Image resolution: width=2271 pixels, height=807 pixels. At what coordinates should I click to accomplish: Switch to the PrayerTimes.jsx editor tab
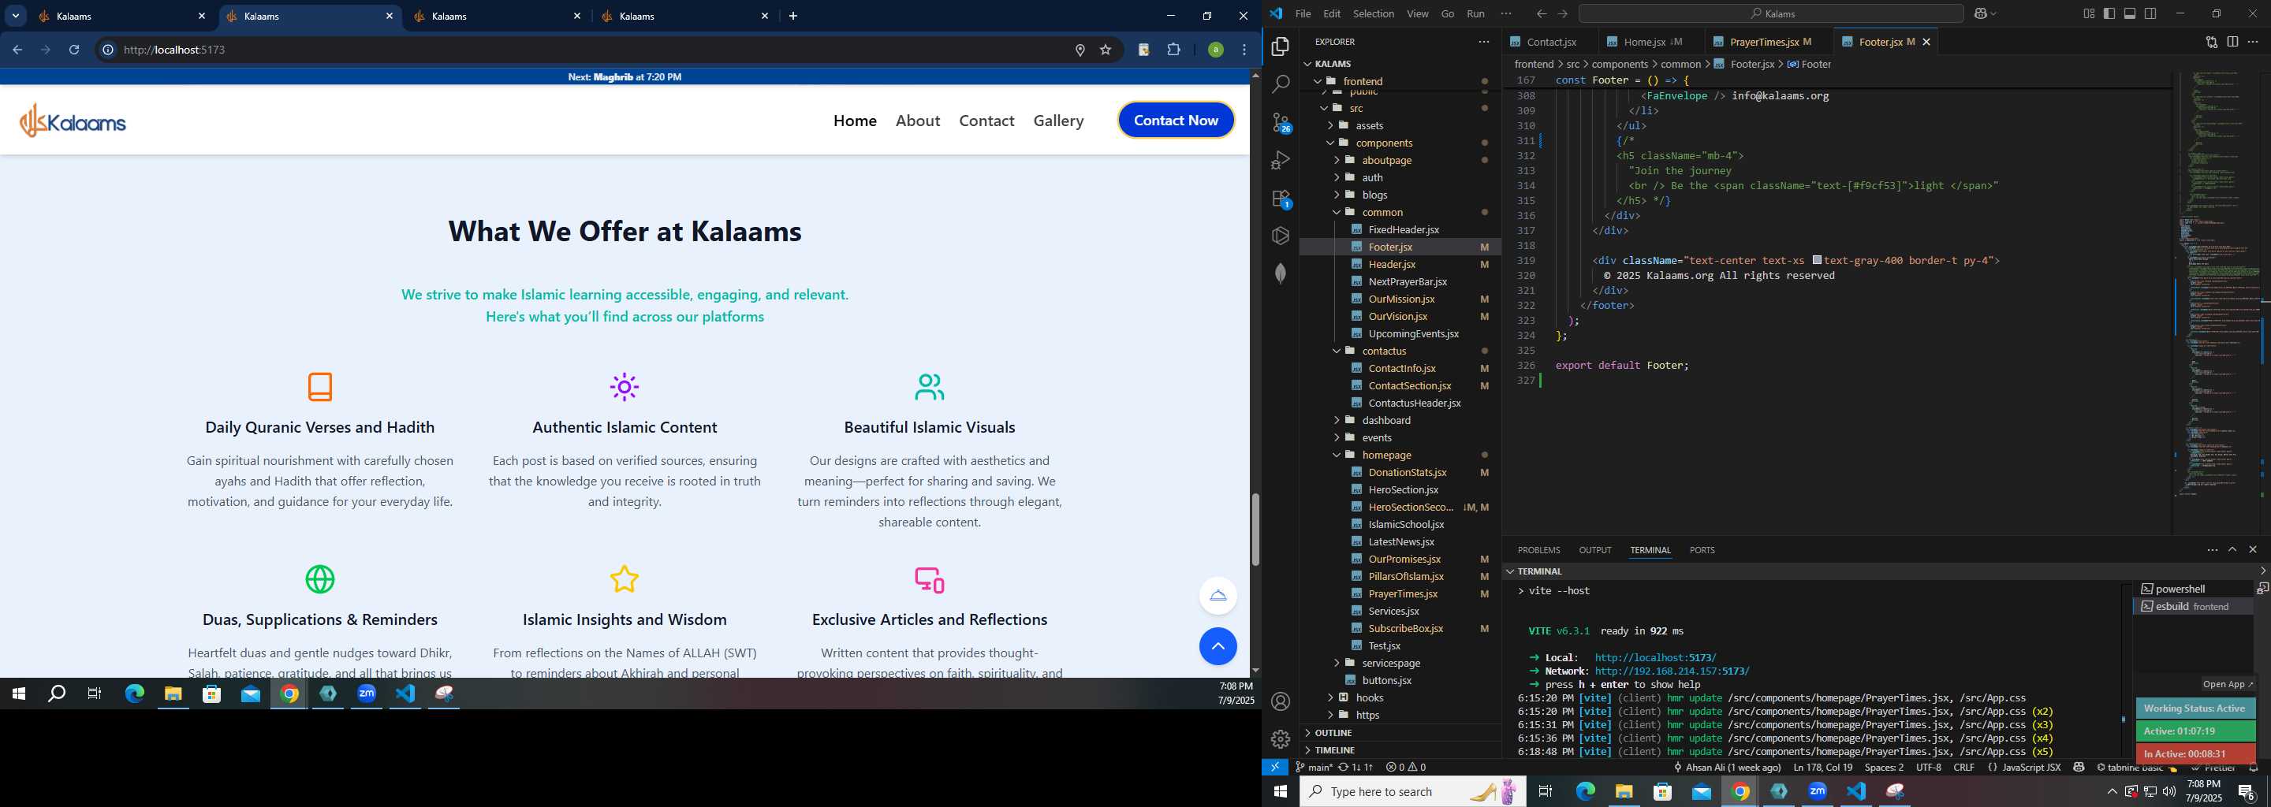pos(1770,42)
